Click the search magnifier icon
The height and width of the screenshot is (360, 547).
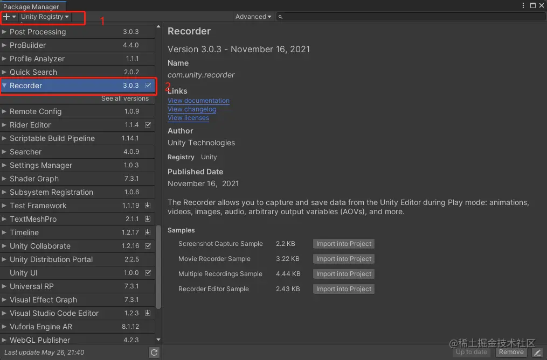pos(280,17)
